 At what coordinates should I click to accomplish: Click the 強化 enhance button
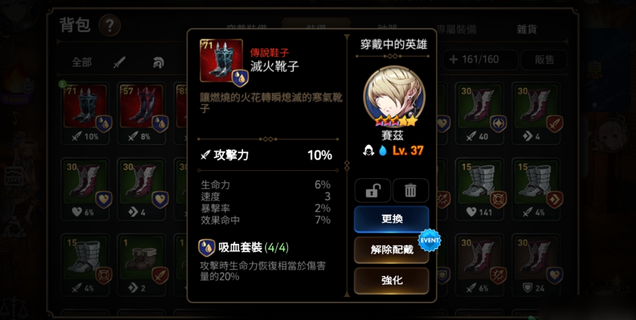click(x=391, y=280)
